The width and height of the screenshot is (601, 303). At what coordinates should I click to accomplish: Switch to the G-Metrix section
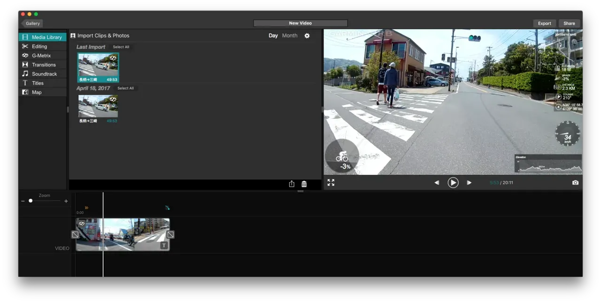[x=41, y=55]
